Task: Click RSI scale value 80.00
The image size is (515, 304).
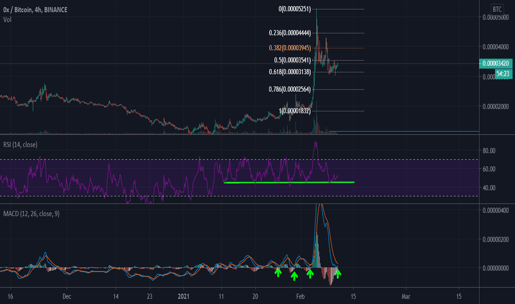Action: [489, 151]
